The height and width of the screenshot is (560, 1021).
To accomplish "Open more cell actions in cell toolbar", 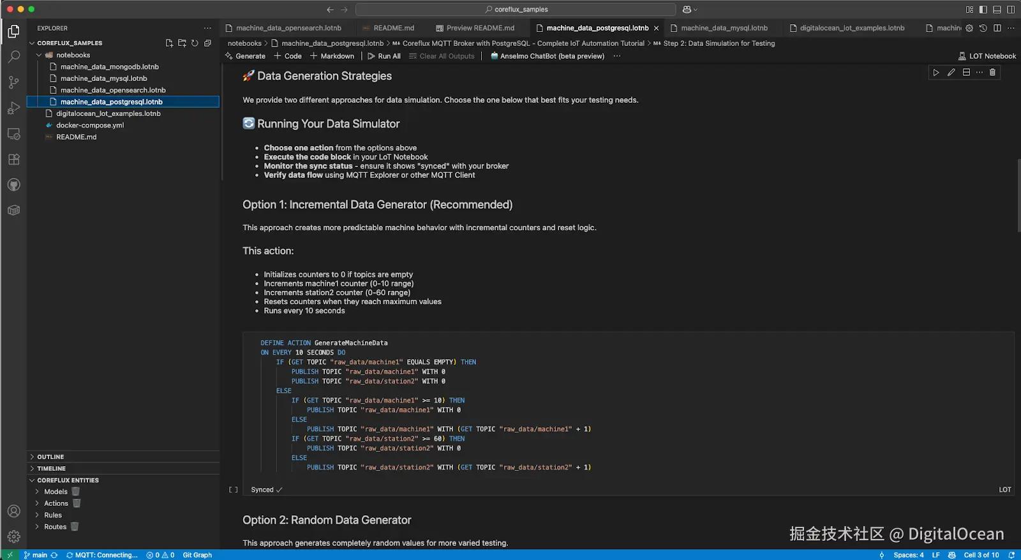I will tap(980, 73).
